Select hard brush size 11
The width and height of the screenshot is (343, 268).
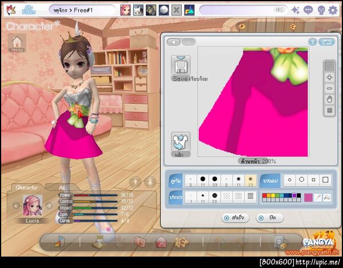click(203, 181)
